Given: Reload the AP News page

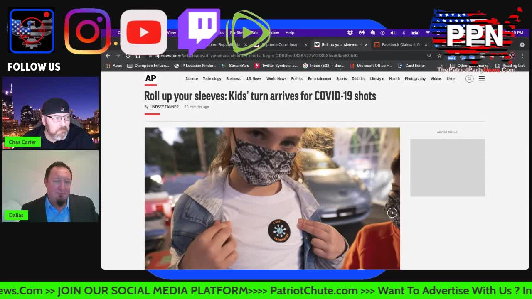Looking at the screenshot, I should [128, 56].
